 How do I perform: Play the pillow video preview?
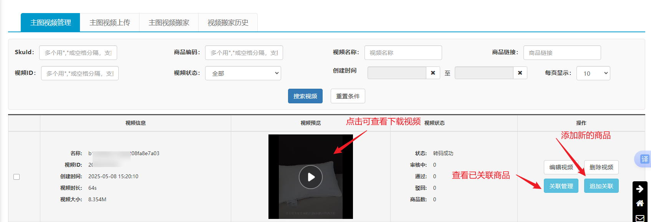coord(310,177)
